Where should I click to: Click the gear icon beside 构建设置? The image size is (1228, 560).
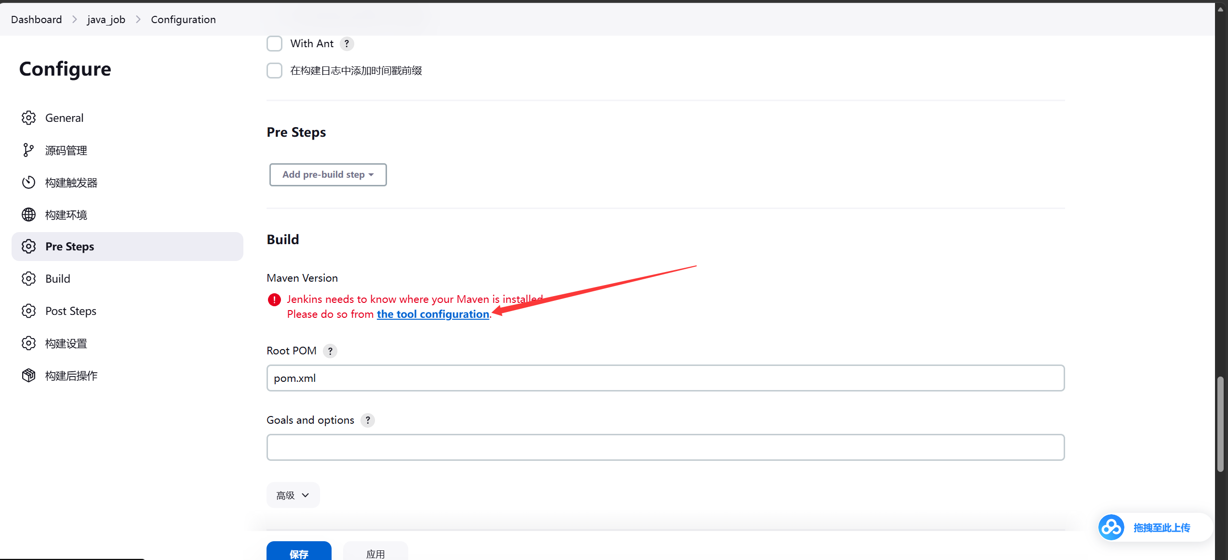coord(28,343)
